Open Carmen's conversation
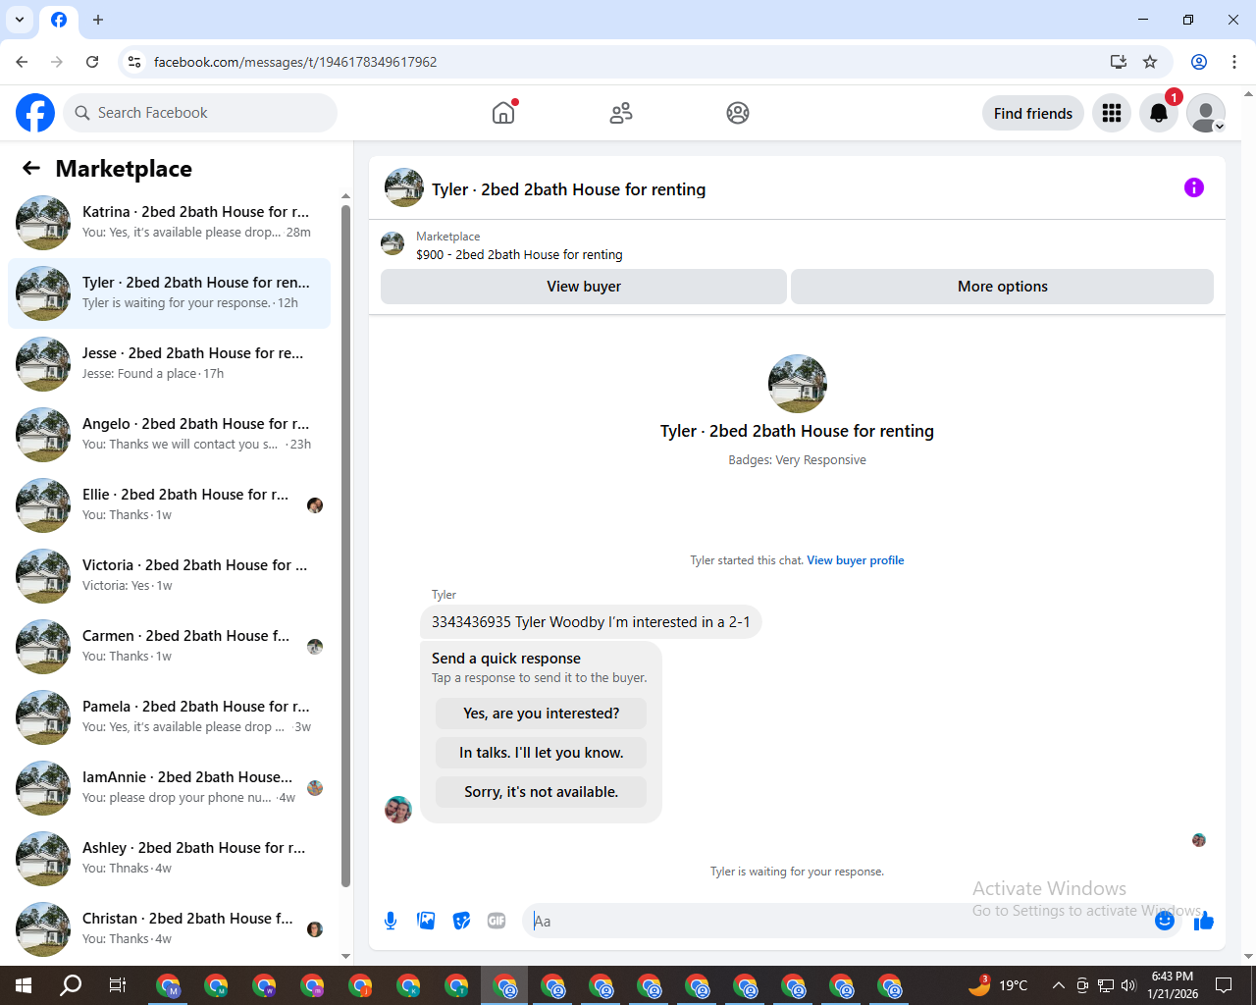1256x1005 pixels. [169, 647]
